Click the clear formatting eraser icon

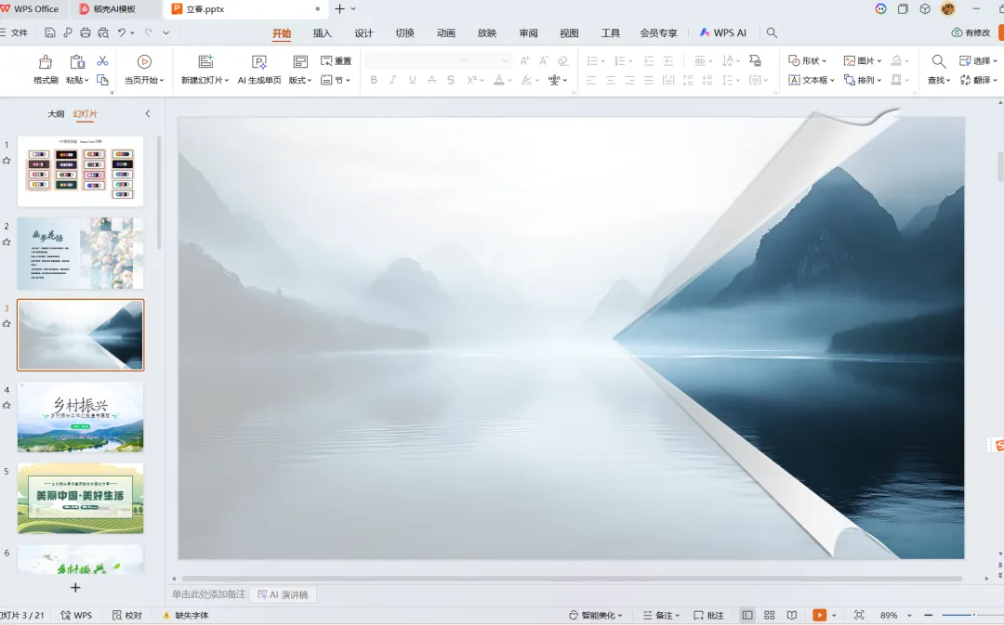[x=562, y=60]
